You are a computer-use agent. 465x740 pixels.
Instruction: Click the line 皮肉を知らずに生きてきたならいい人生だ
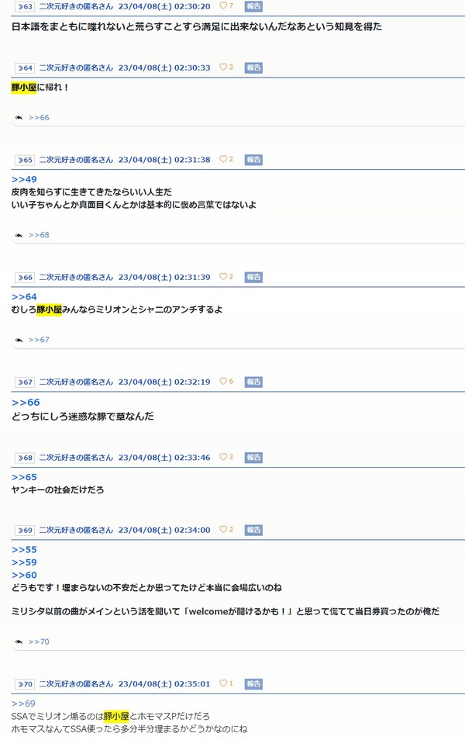(91, 192)
